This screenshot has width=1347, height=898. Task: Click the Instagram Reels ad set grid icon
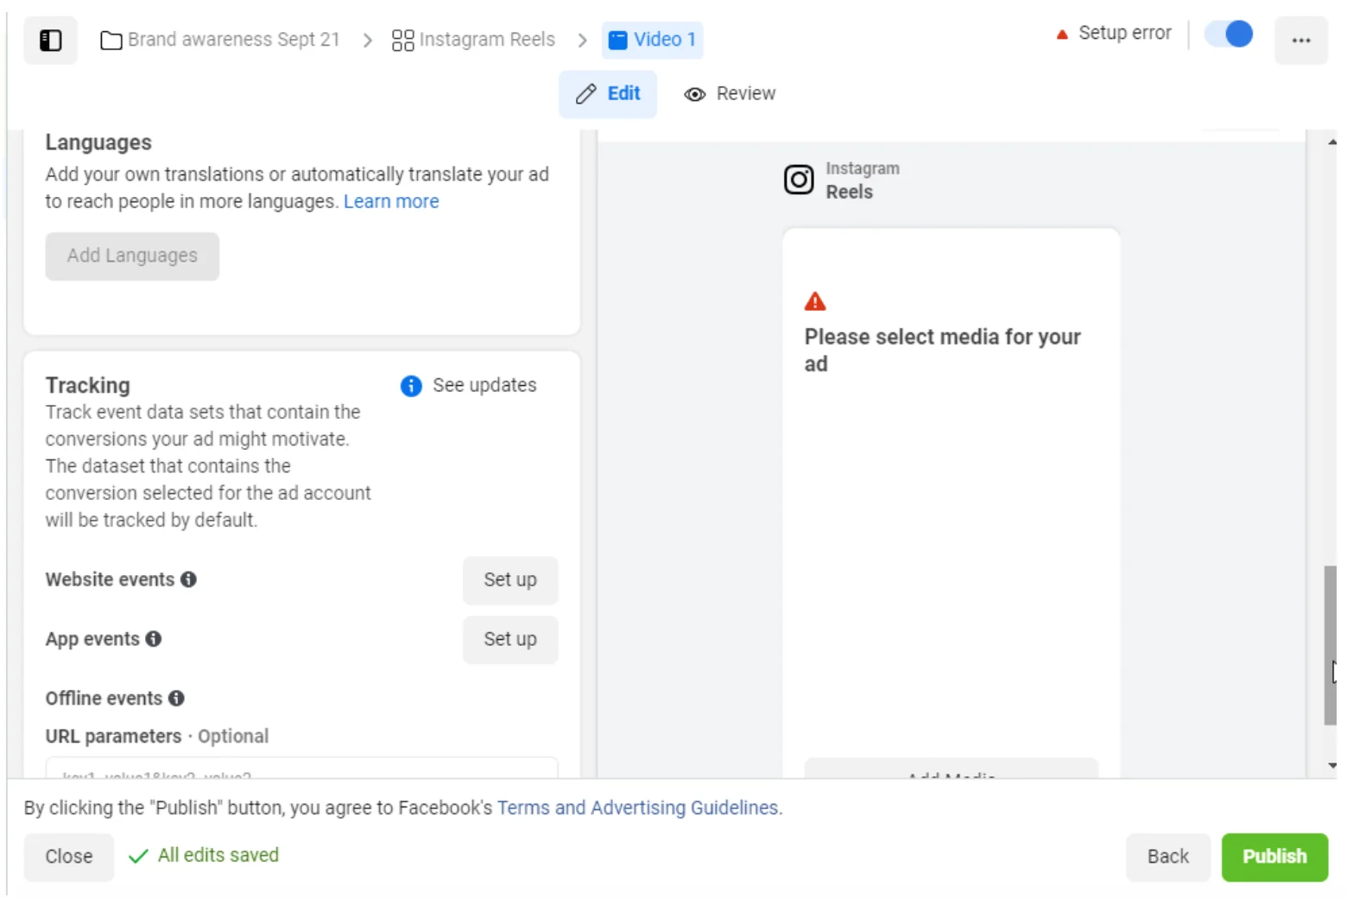pos(402,41)
